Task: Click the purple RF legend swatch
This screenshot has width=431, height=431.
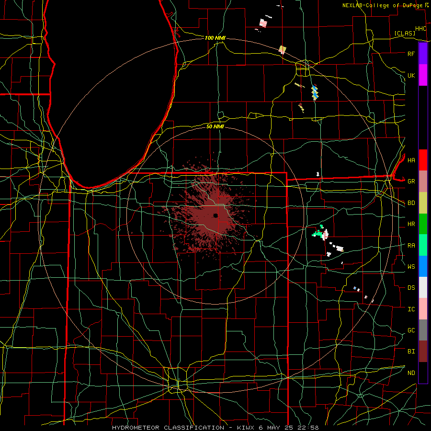Action: click(423, 54)
